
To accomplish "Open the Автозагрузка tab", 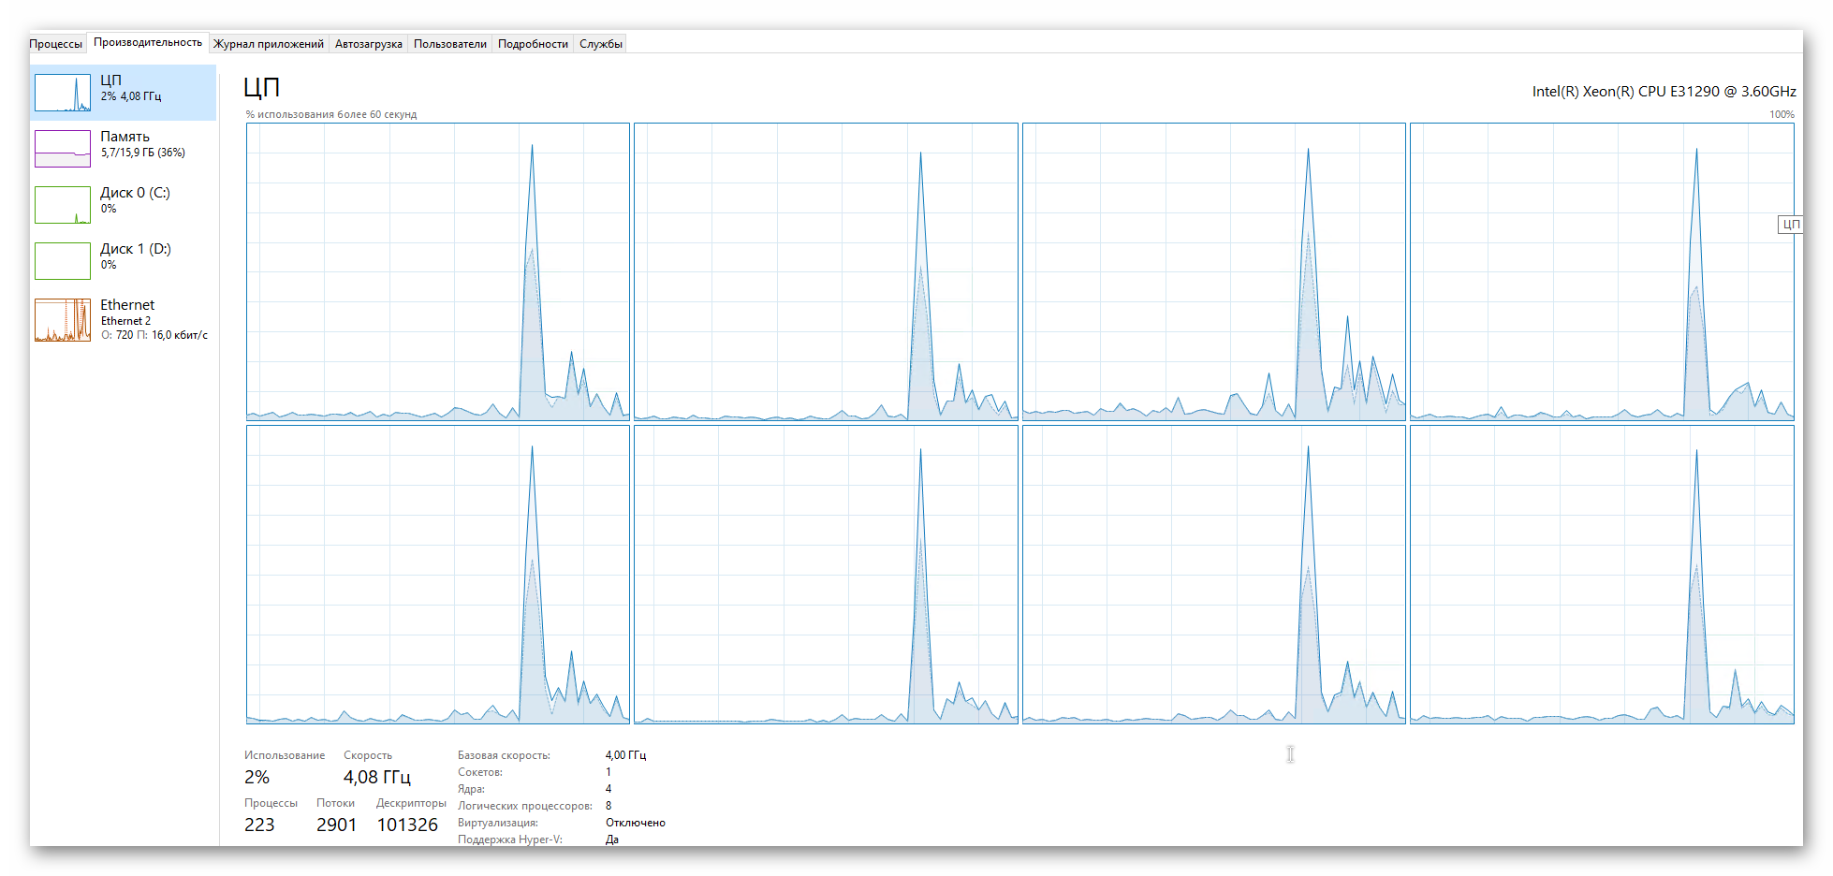I will pyautogui.click(x=369, y=44).
